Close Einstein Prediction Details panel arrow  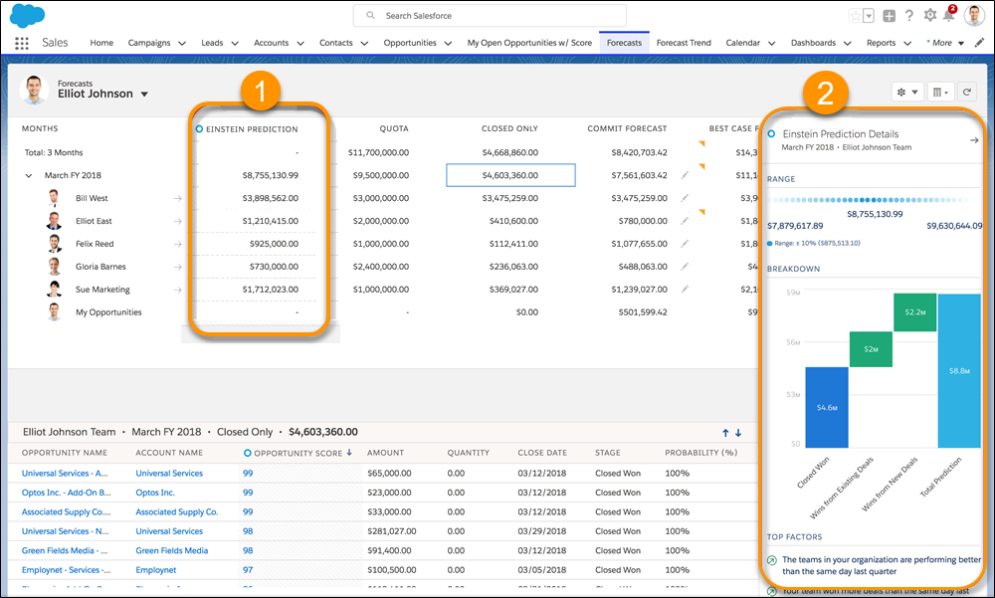coord(974,140)
